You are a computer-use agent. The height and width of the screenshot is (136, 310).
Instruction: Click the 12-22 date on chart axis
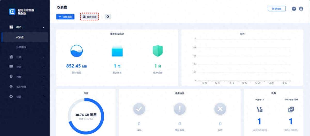[284, 83]
